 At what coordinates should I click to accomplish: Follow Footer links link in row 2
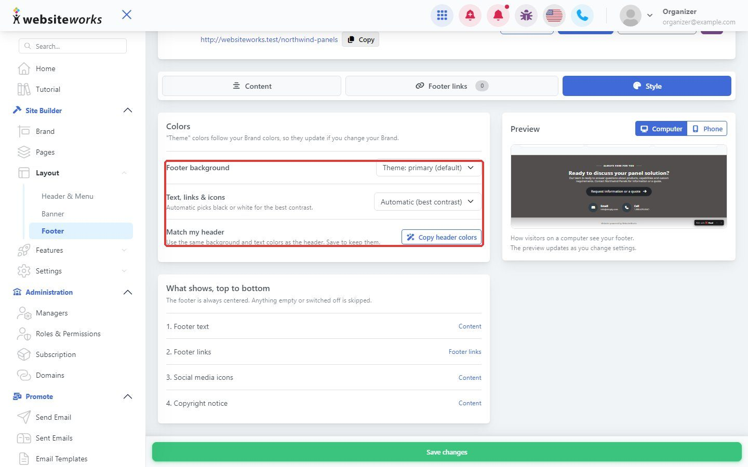[465, 352]
